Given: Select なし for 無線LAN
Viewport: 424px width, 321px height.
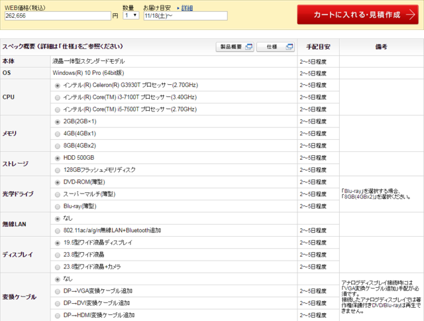Looking at the screenshot, I should [58, 219].
